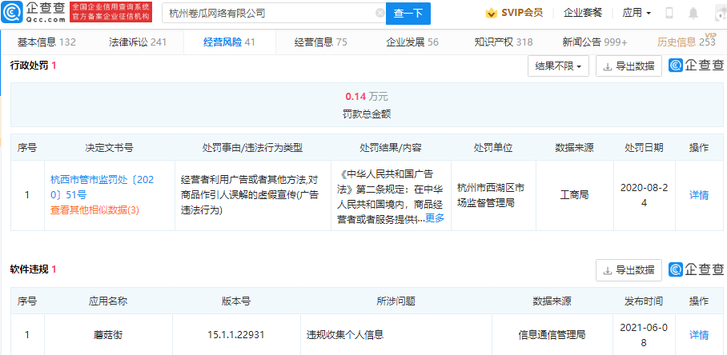Image resolution: width=727 pixels, height=355 pixels.
Task: Click the 企查查 logo beside 行政处罚 export button
Action: [696, 66]
